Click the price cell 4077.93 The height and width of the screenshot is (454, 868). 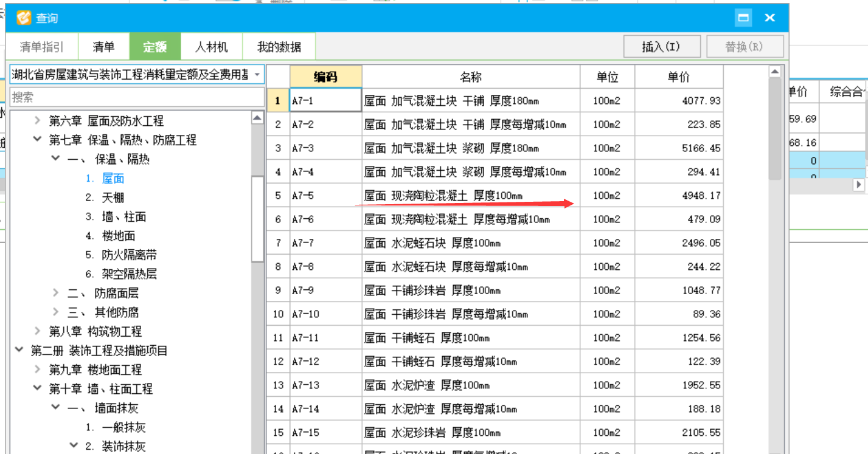[679, 100]
